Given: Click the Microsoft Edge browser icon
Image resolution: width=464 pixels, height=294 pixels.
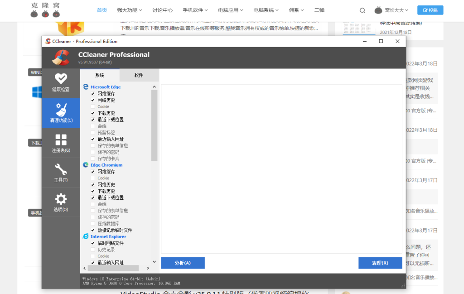Looking at the screenshot, I should [x=86, y=87].
